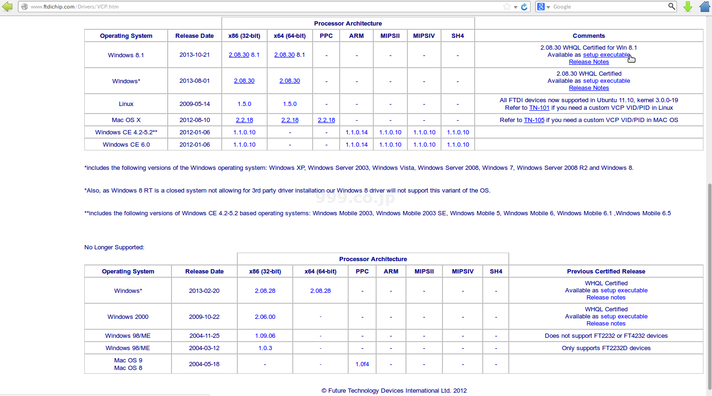
Task: Click release date 2012-08-10
Action: click(195, 120)
